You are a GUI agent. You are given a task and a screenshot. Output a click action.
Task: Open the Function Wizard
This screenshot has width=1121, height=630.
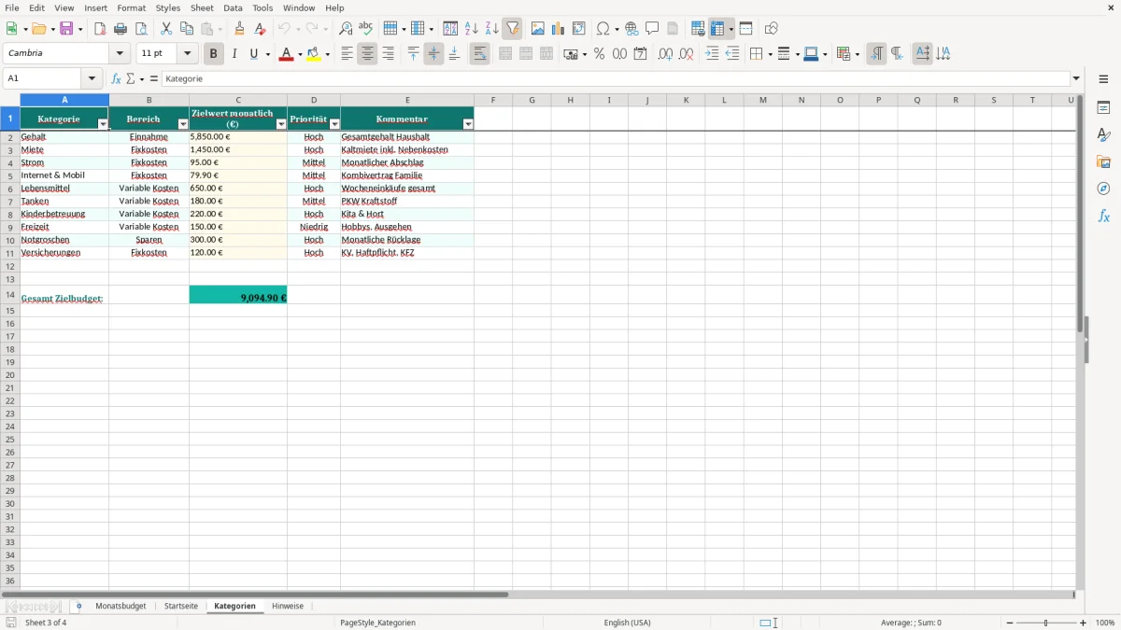click(x=116, y=79)
